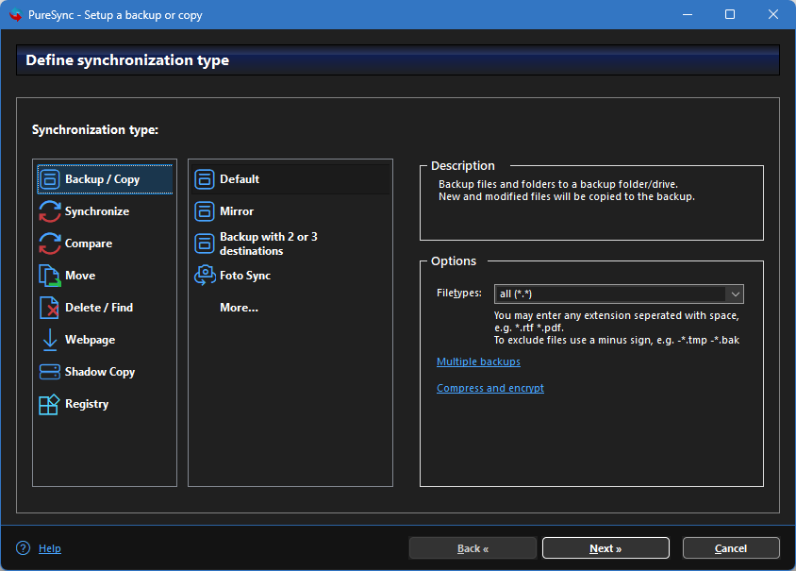
Task: Click the Move documents icon
Action: pyautogui.click(x=50, y=276)
